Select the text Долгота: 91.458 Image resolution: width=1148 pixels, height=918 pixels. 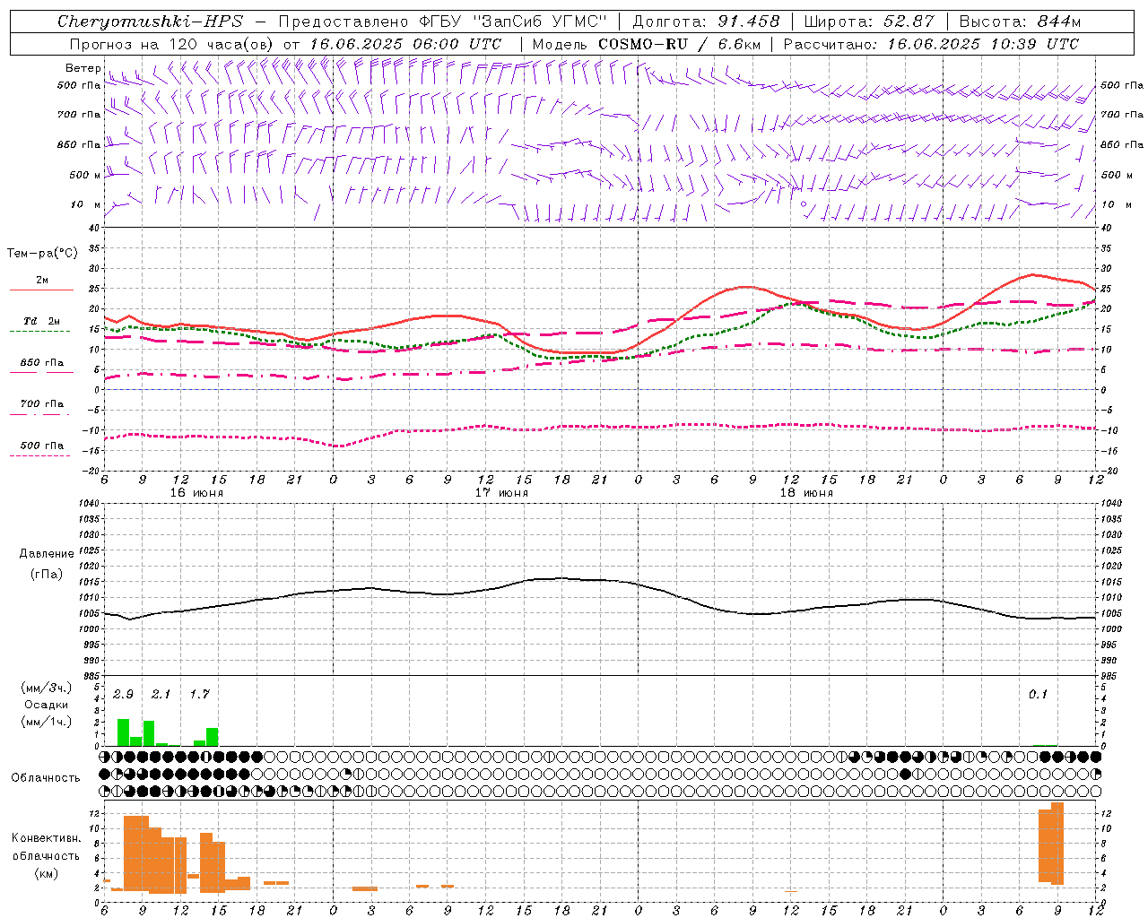(707, 22)
